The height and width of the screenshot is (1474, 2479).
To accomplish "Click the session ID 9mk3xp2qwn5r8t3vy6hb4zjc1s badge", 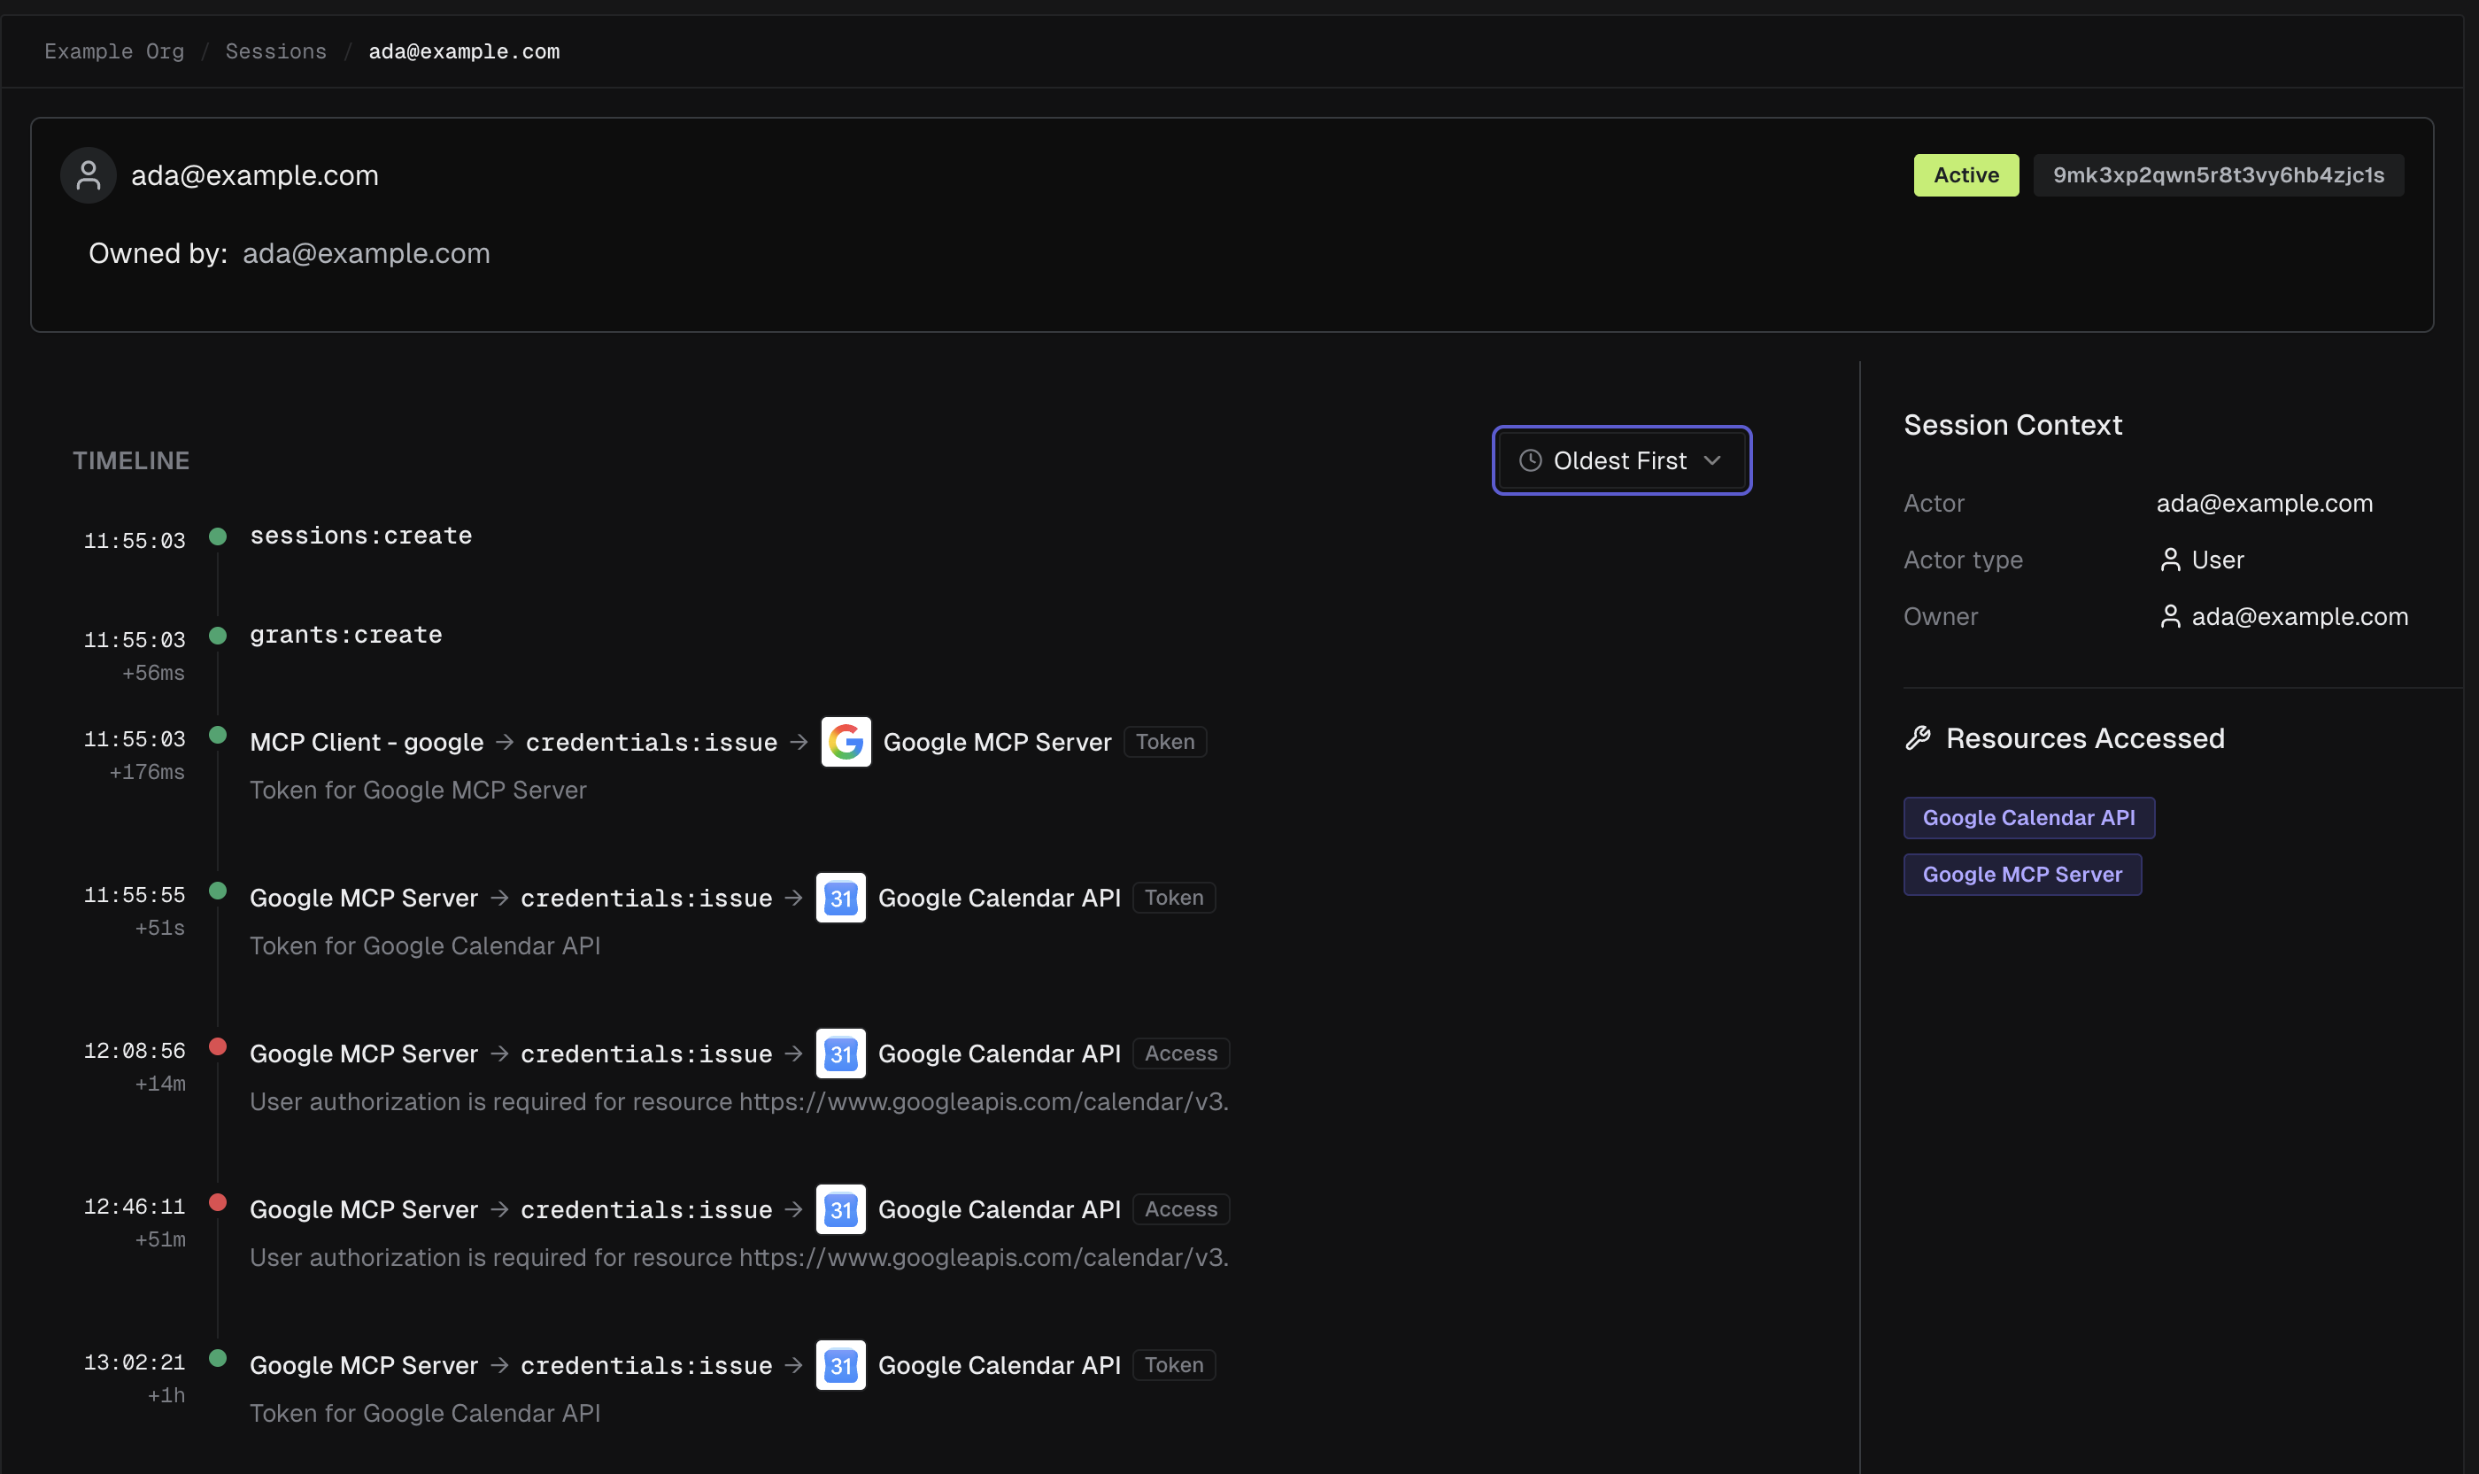I will click(x=2219, y=176).
